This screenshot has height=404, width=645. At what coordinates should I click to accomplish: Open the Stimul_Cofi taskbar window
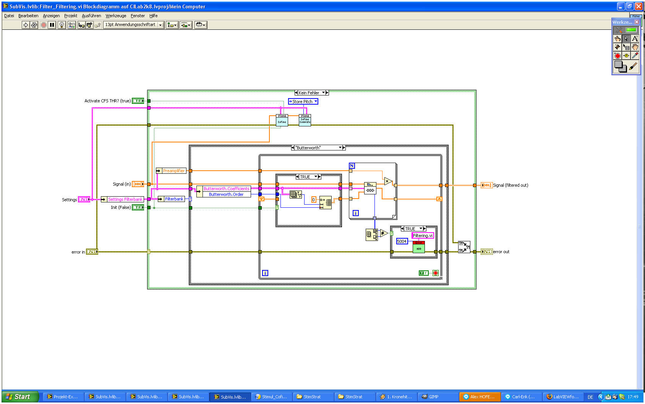[x=271, y=397]
